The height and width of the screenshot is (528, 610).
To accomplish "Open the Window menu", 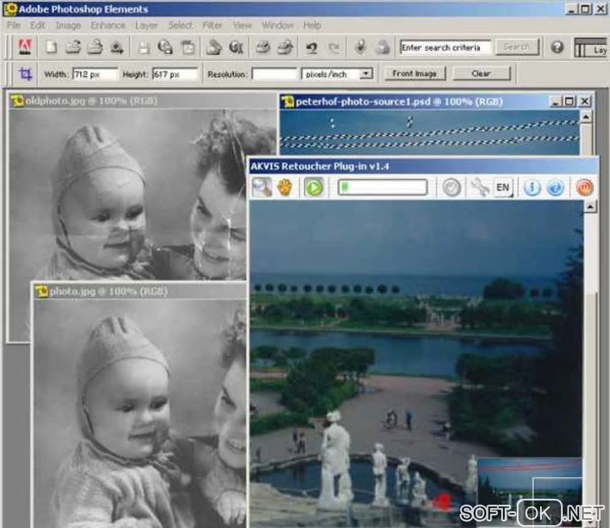I will tap(277, 26).
